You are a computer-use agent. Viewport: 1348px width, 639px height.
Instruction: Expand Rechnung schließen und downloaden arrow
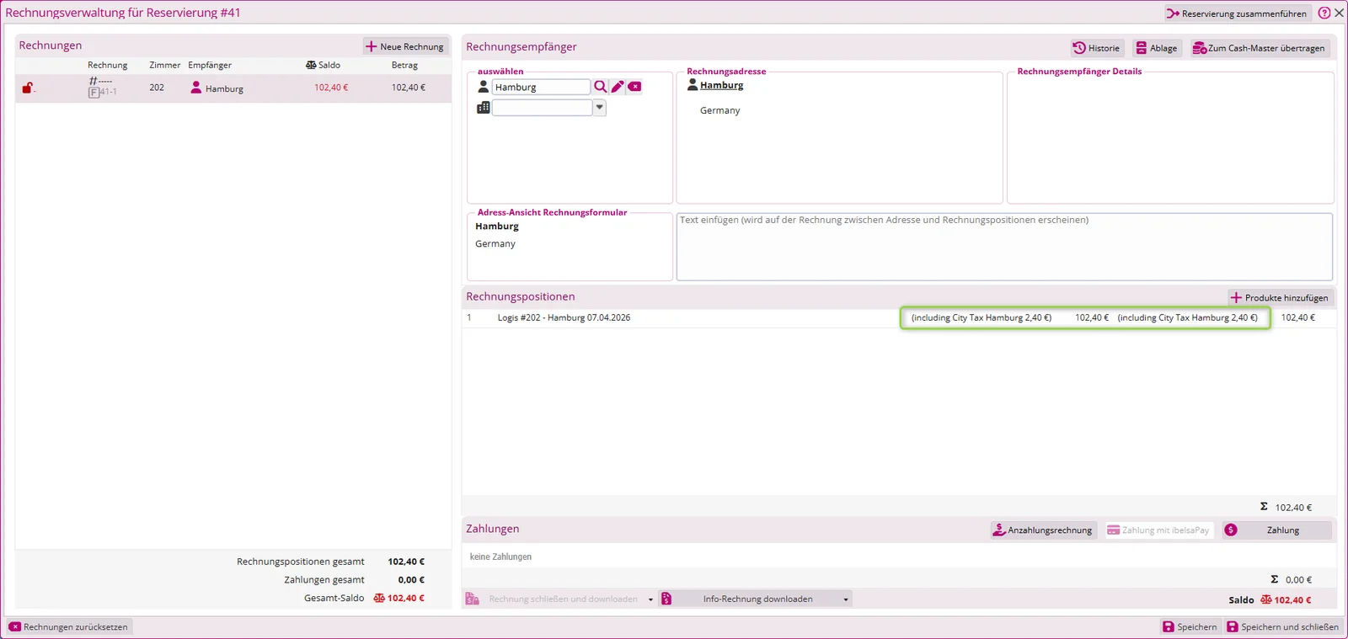tap(650, 599)
